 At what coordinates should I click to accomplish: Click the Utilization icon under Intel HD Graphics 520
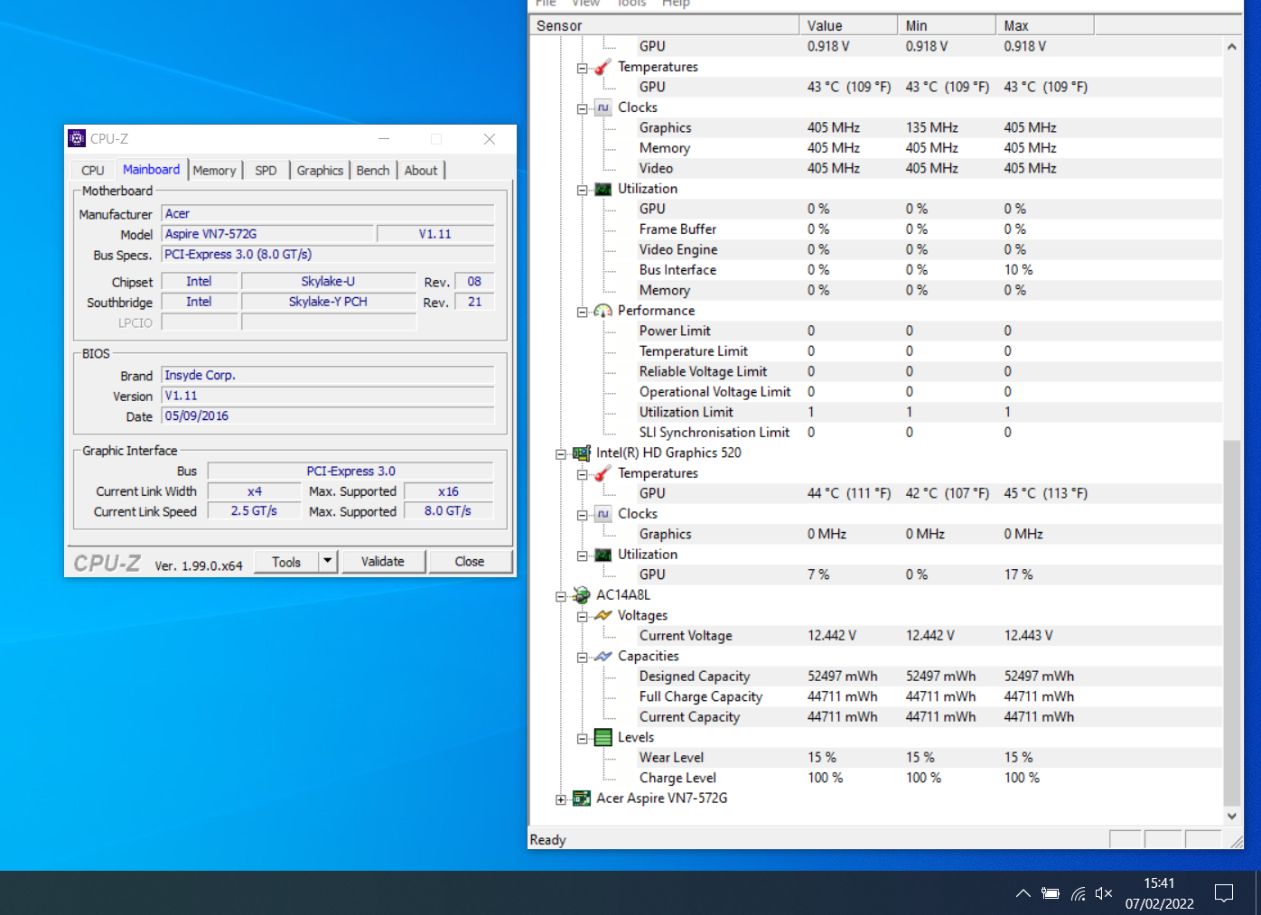pyautogui.click(x=603, y=555)
